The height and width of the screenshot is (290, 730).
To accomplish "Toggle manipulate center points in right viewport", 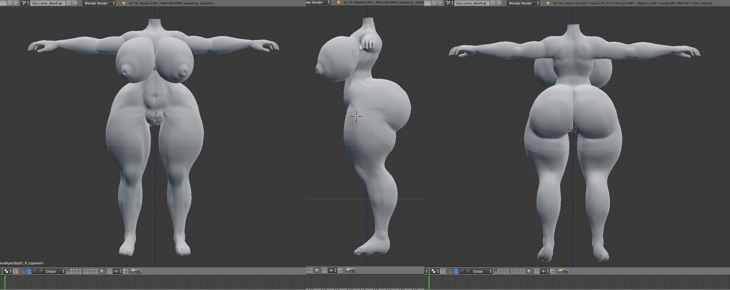I will pyautogui.click(x=442, y=271).
